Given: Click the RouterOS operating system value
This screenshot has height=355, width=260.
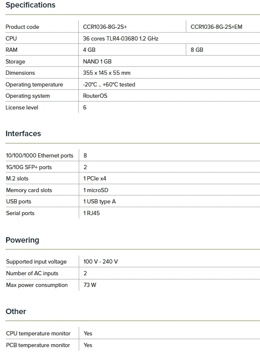Looking at the screenshot, I should tap(95, 96).
